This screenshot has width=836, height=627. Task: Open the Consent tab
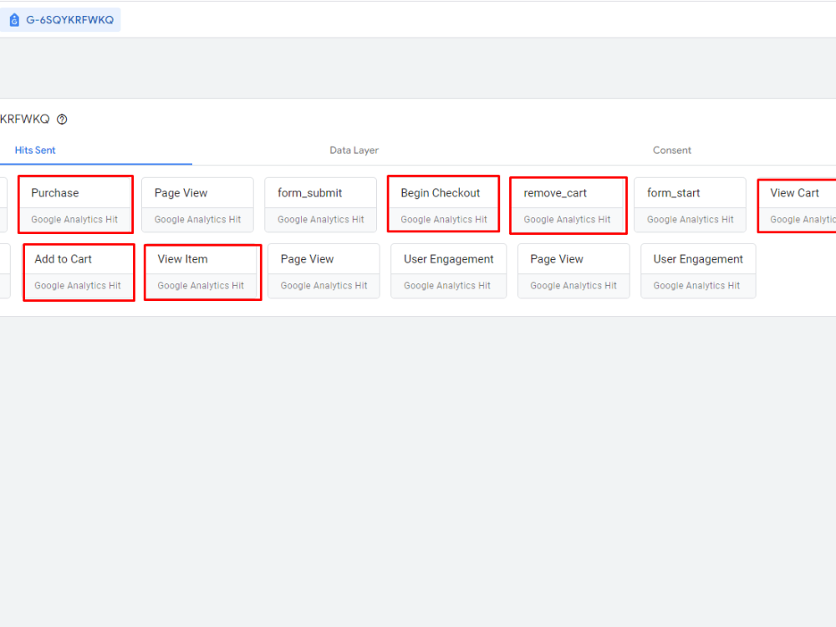click(672, 150)
